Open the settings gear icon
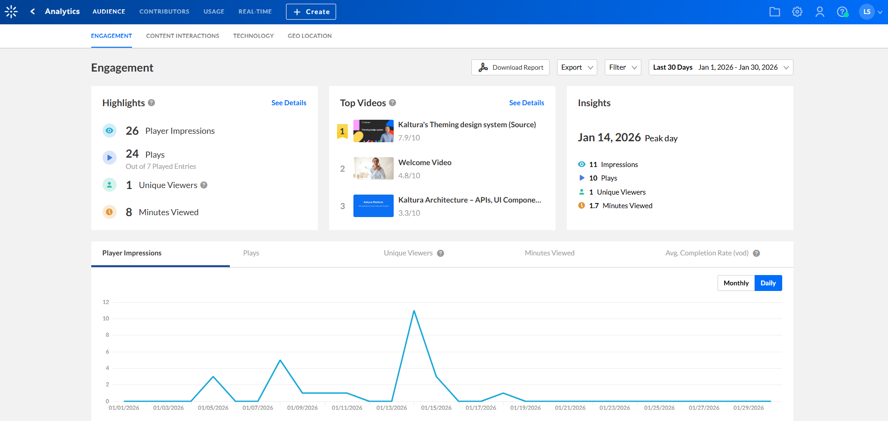Viewport: 888px width, 421px height. pos(797,12)
